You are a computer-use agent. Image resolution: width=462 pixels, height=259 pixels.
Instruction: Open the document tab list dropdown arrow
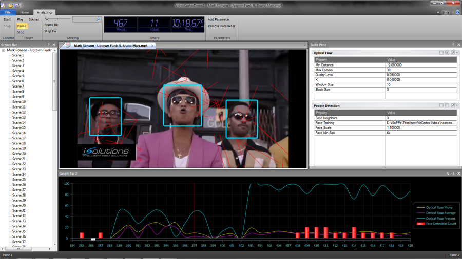304,45
